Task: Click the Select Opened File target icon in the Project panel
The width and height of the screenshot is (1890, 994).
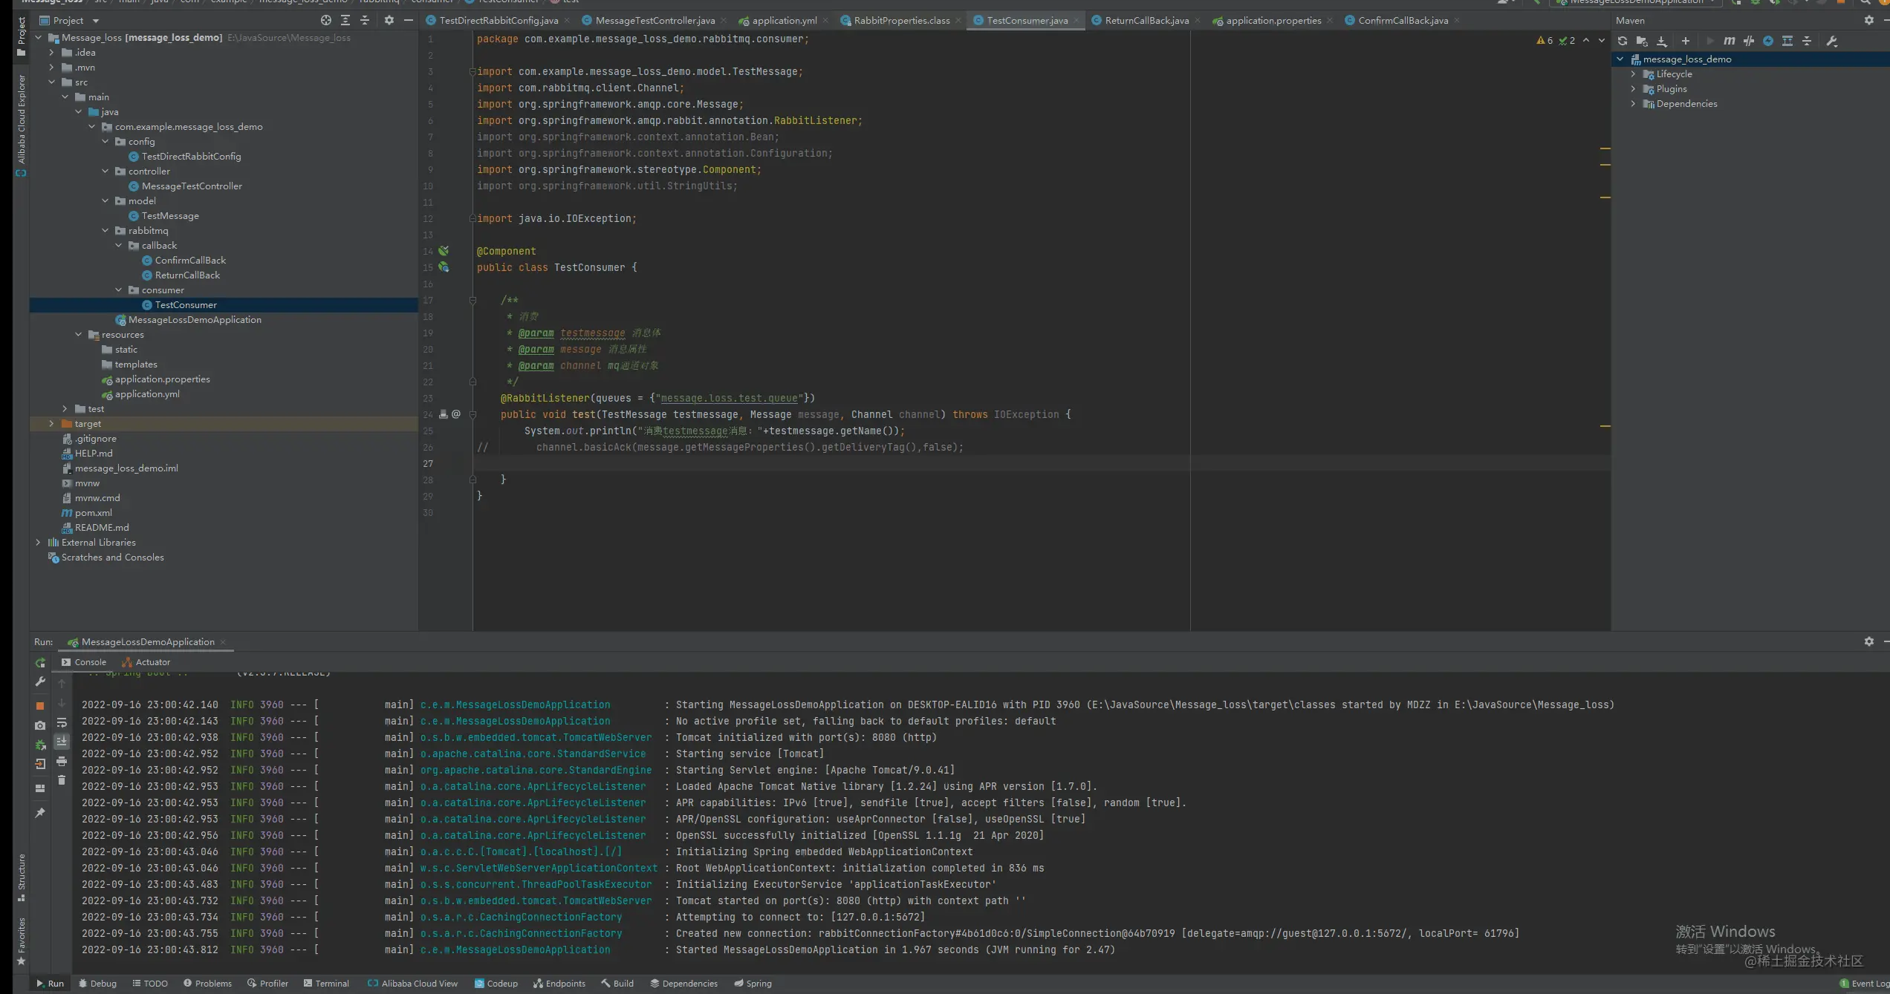Action: point(325,21)
